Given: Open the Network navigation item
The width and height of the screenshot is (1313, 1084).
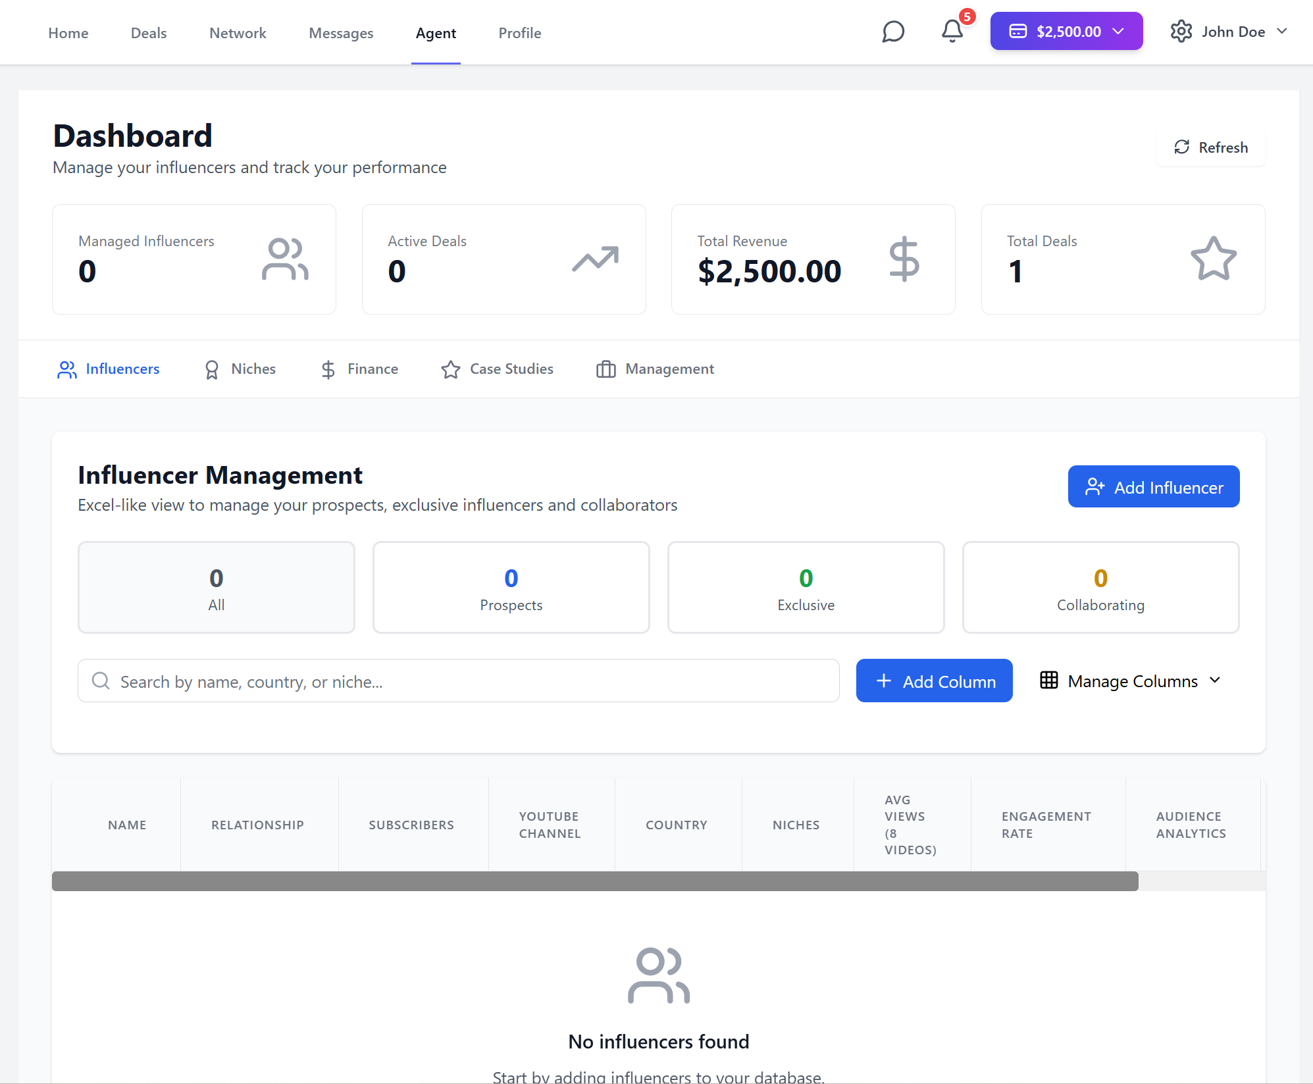Looking at the screenshot, I should 238,33.
